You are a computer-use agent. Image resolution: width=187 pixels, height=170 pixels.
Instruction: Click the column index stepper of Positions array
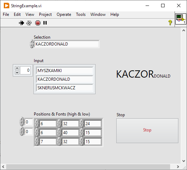pos(22,131)
